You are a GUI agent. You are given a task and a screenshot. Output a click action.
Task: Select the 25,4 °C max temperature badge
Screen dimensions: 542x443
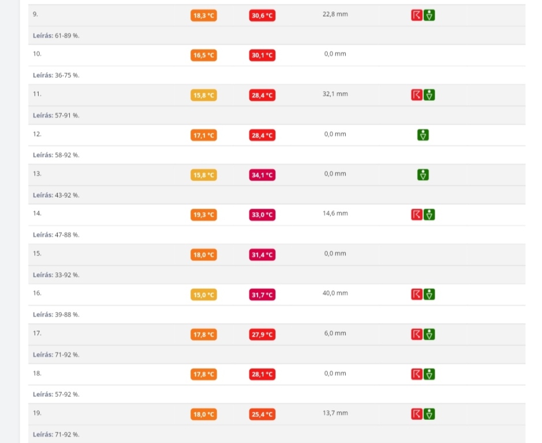pos(262,414)
